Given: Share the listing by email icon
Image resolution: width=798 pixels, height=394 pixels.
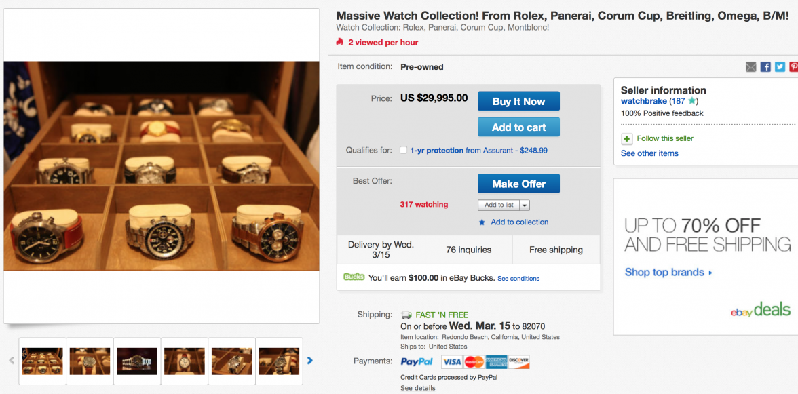Looking at the screenshot, I should 750,66.
